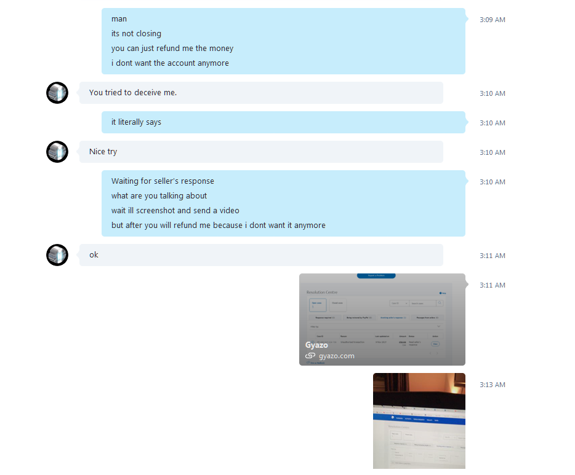Click message "wait ill screenshot and send a video"
Image resolution: width=575 pixels, height=475 pixels.
pyautogui.click(x=175, y=210)
